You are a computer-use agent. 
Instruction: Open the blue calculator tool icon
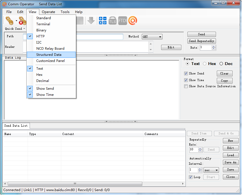103,21
